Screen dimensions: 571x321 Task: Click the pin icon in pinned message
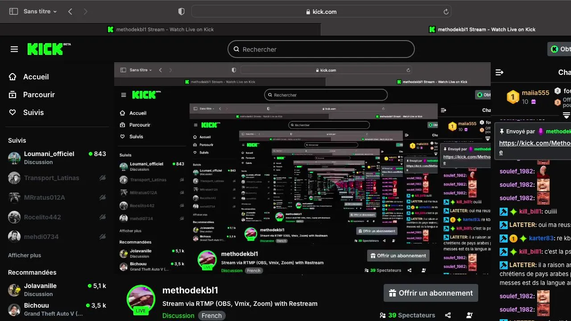502,132
